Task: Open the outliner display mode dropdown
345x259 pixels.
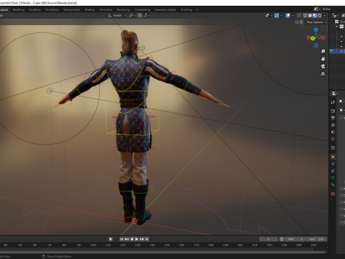Action: [x=335, y=16]
